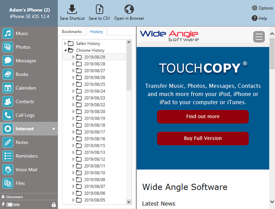Click the lock icon in status bar
This screenshot has width=275, height=209.
[54, 205]
